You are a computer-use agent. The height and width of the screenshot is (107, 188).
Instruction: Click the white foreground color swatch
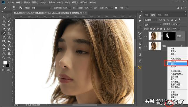[x=5, y=63]
